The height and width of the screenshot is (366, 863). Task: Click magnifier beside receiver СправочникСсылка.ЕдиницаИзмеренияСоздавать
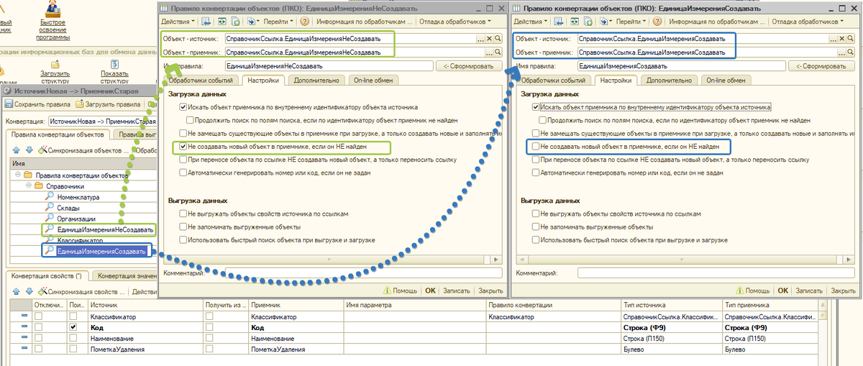tap(850, 52)
